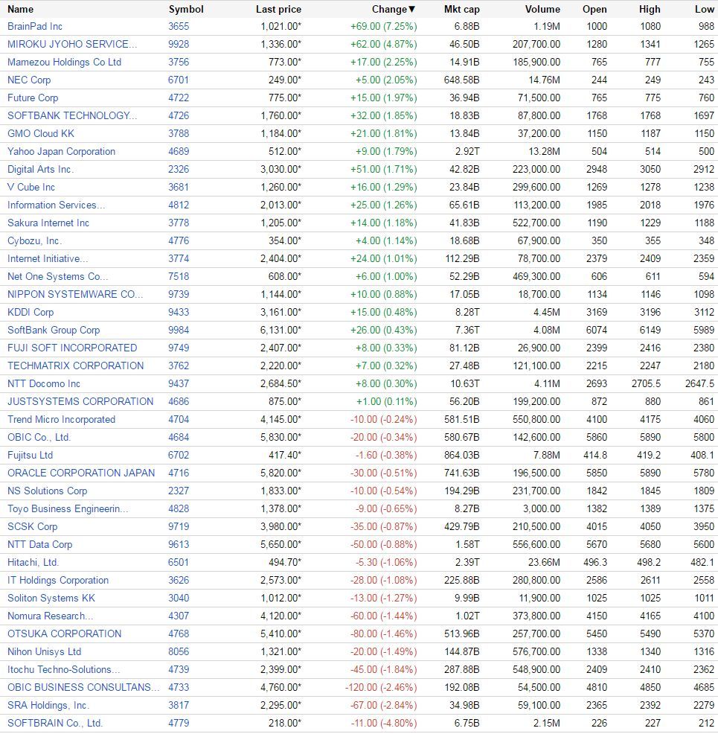Open the Sakura Internet Inc link

[48, 223]
